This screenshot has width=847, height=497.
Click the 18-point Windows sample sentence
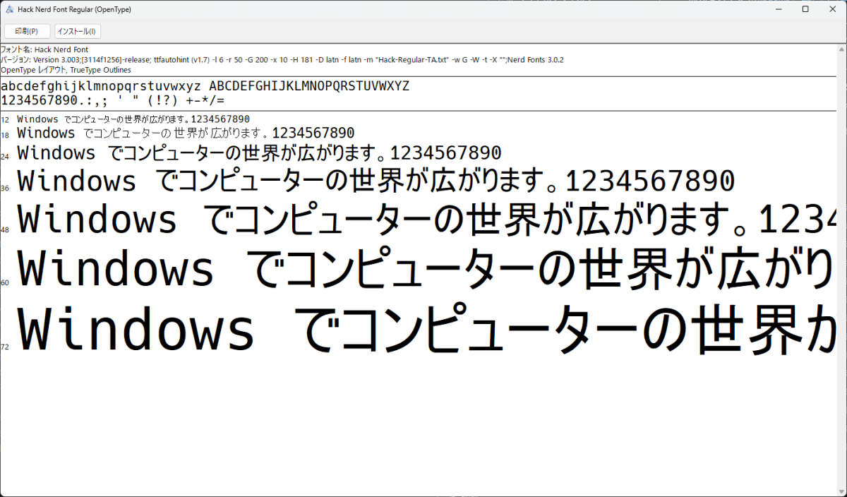coord(186,133)
